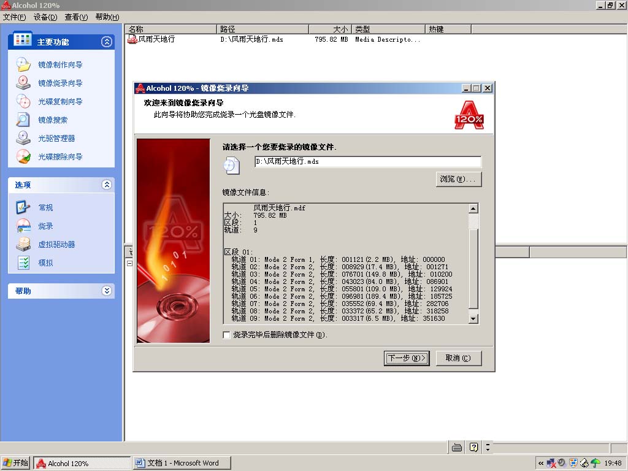The width and height of the screenshot is (628, 471).
Task: Click the 浏览 browse button
Action: (458, 179)
